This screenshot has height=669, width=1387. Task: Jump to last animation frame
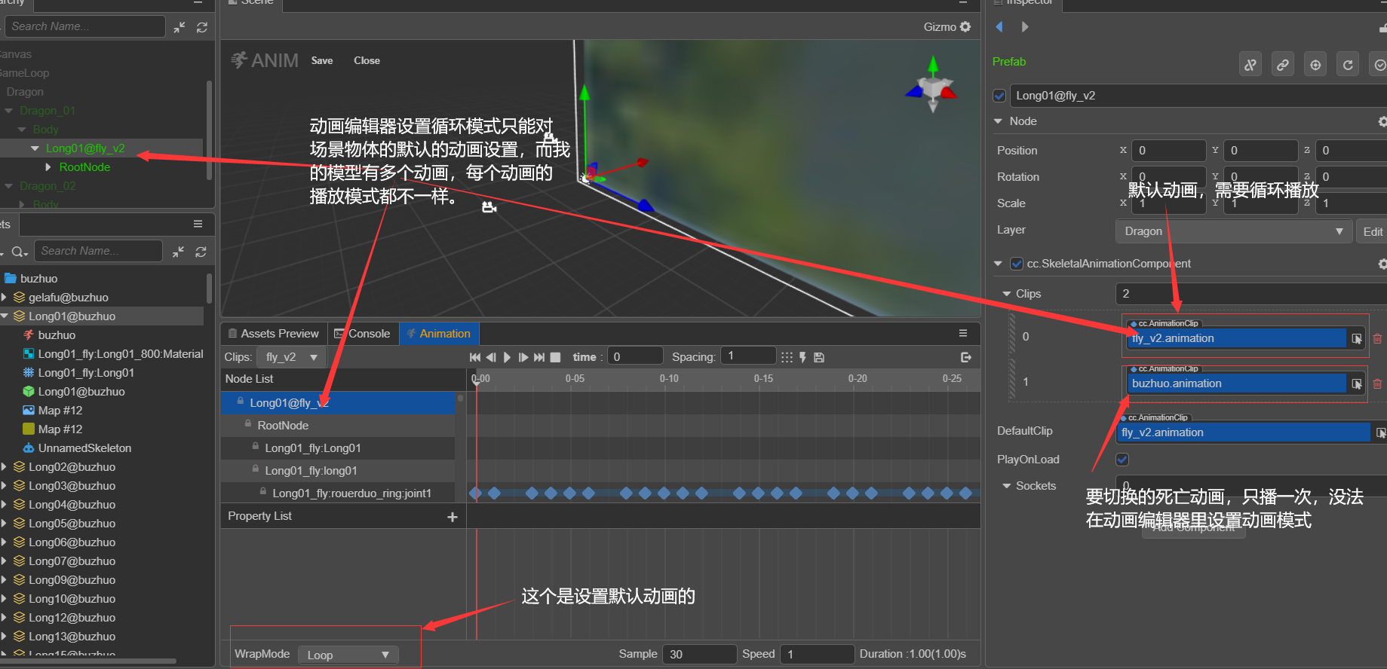point(539,357)
